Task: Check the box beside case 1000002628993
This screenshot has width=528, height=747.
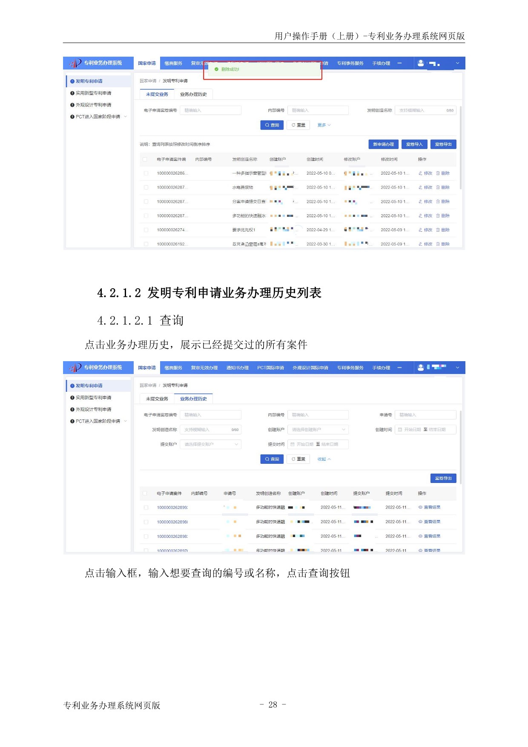Action: (x=146, y=508)
